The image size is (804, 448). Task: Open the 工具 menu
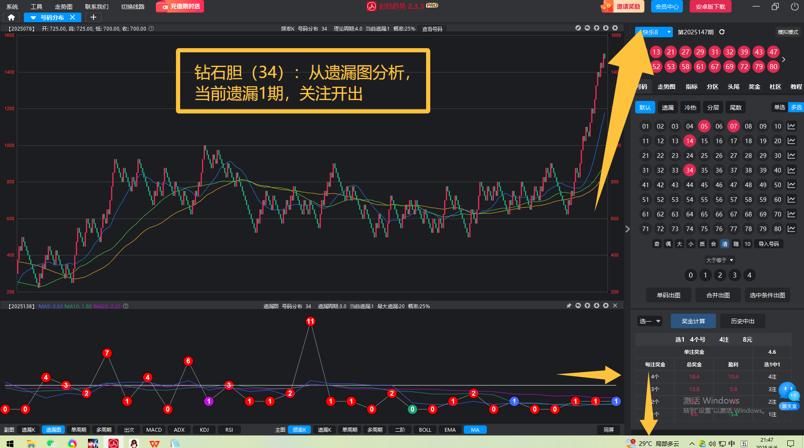36,7
